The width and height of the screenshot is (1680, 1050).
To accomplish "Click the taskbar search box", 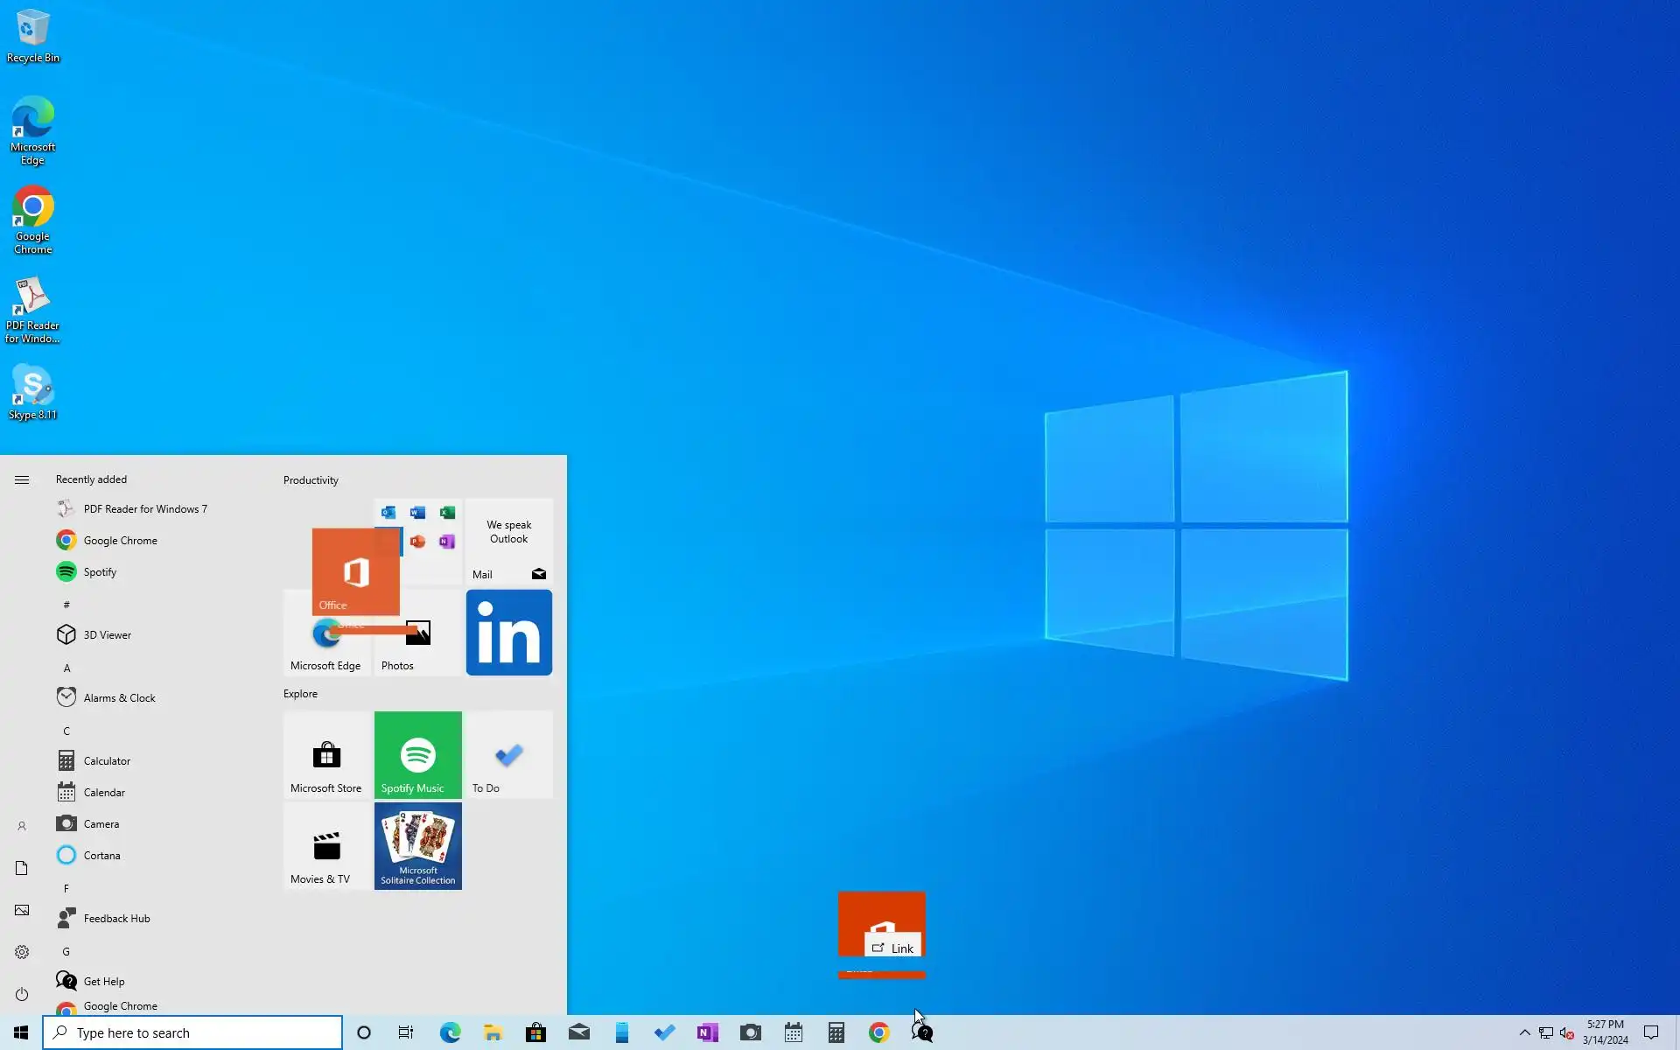I will coord(192,1032).
